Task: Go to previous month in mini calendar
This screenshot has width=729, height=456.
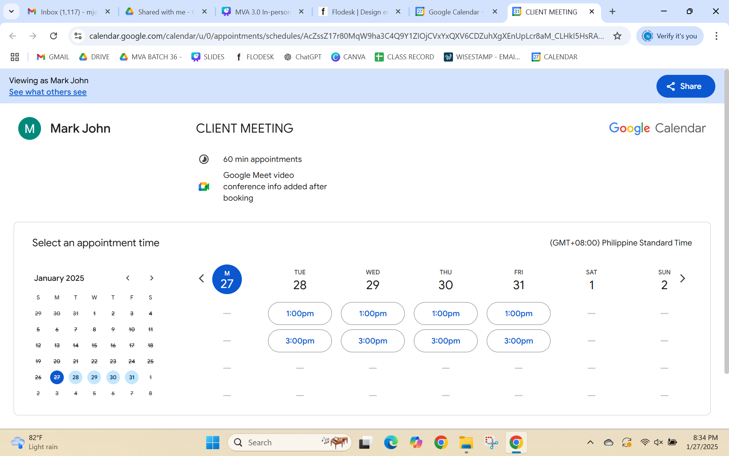Action: click(x=128, y=278)
